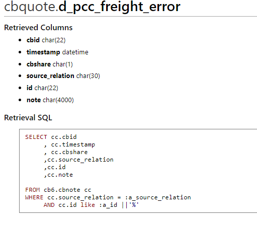Click cc.note line in the query

coord(58,175)
